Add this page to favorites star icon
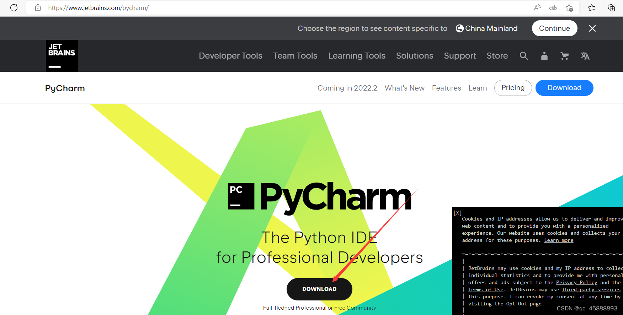The width and height of the screenshot is (623, 315). (x=569, y=7)
